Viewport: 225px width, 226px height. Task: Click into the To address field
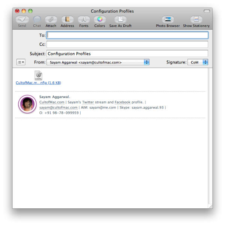tap(127, 35)
